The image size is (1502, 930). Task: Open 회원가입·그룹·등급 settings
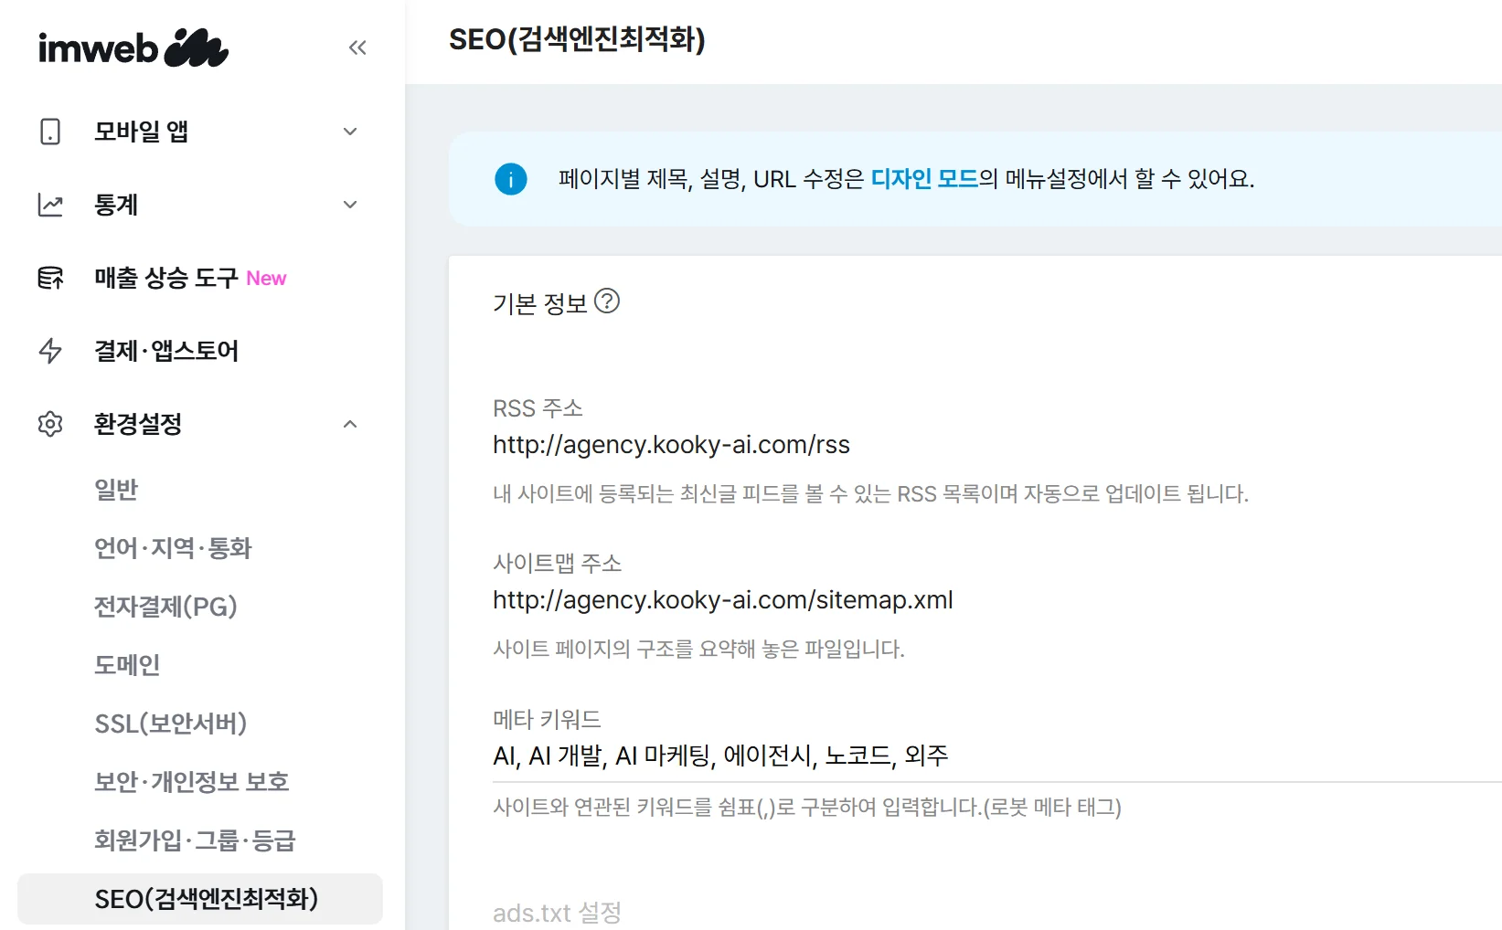click(195, 840)
